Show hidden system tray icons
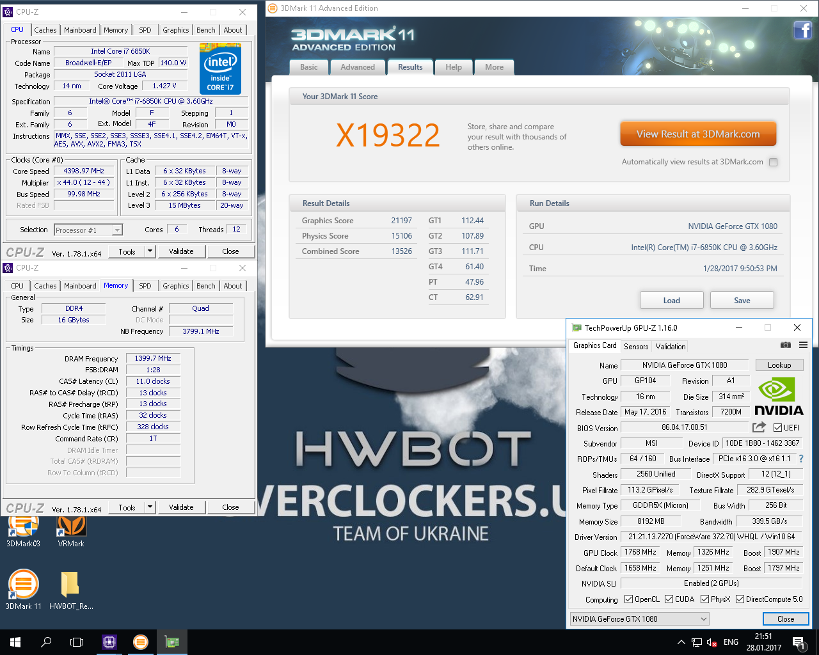This screenshot has width=819, height=655. (x=681, y=642)
